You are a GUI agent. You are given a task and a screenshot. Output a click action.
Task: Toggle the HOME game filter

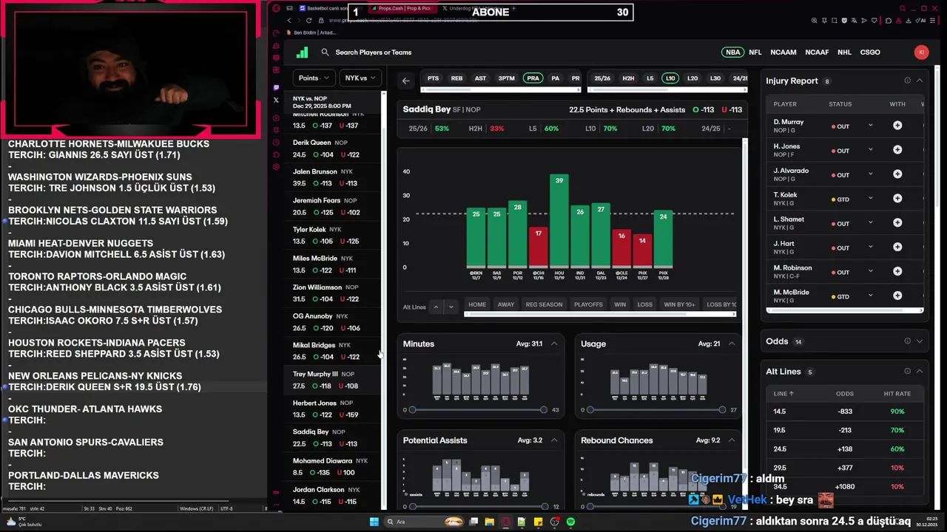click(477, 304)
